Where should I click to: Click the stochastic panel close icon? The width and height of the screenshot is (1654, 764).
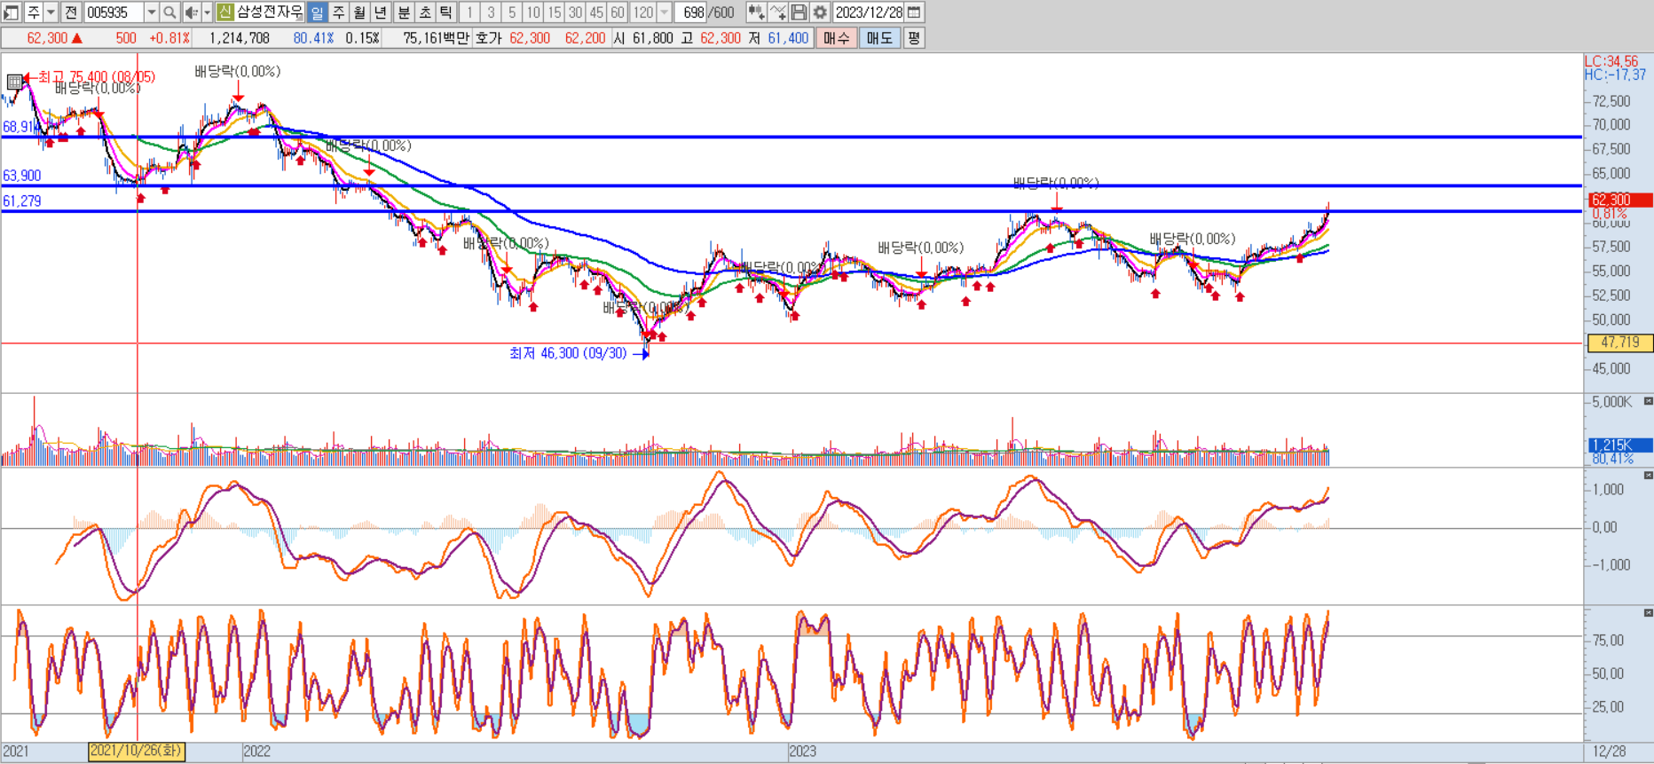[x=1648, y=613]
